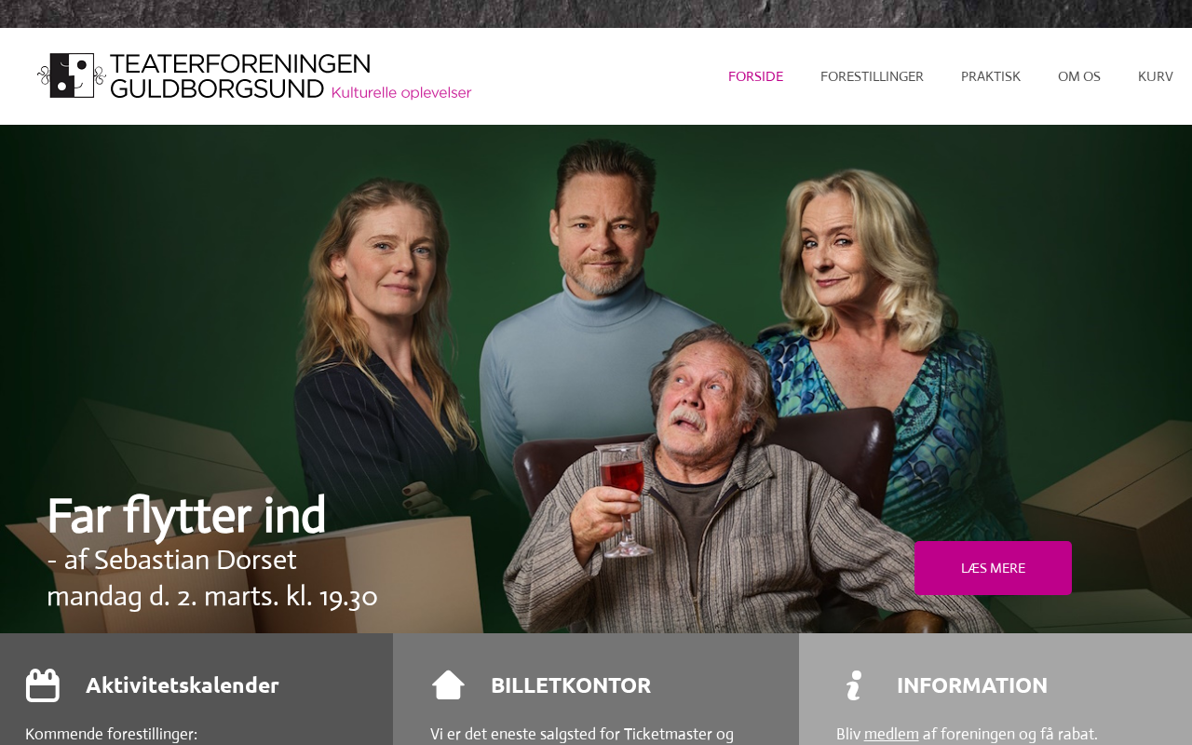
Task: Open the PRAKTISK menu item
Action: tap(991, 76)
